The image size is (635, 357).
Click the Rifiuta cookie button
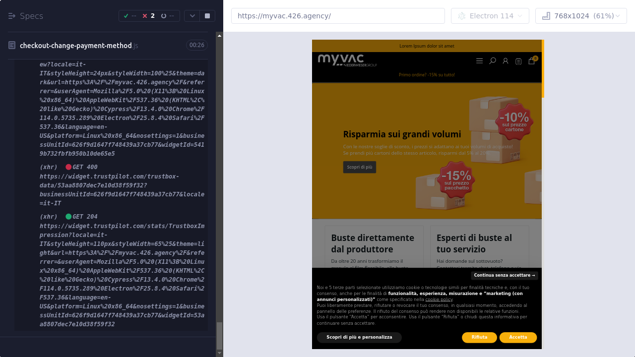[x=479, y=338]
